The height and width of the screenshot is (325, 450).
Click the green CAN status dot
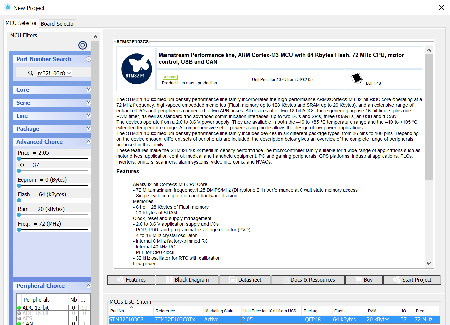(x=19, y=323)
